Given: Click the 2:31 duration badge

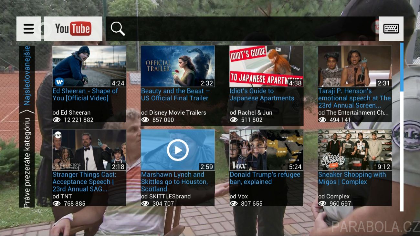Looking at the screenshot, I should coord(383,83).
